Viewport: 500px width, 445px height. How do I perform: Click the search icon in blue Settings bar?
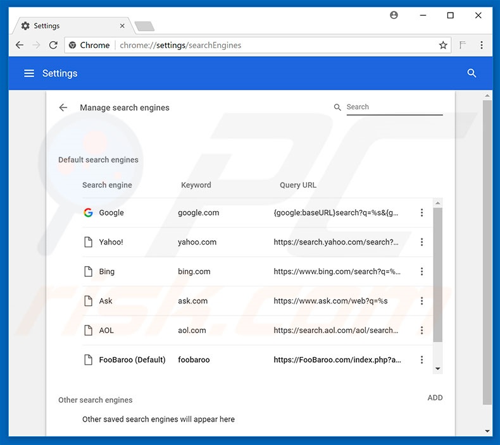pos(472,73)
